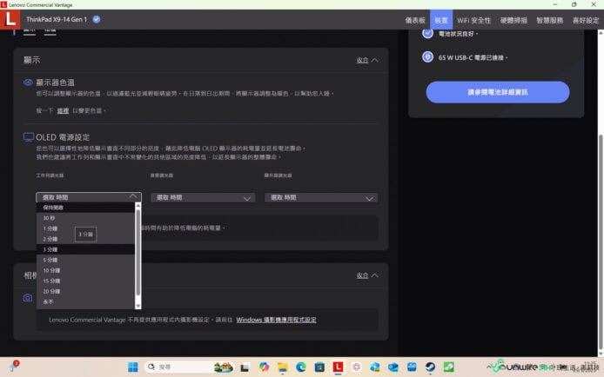The image size is (604, 377).
Task: Click the main page vertical scrollbar thumb
Action: point(601,241)
